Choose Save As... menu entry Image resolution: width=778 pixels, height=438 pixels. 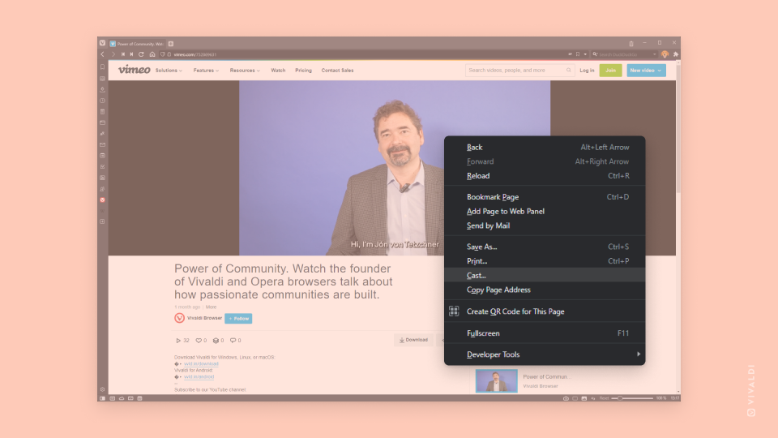[x=545, y=247]
